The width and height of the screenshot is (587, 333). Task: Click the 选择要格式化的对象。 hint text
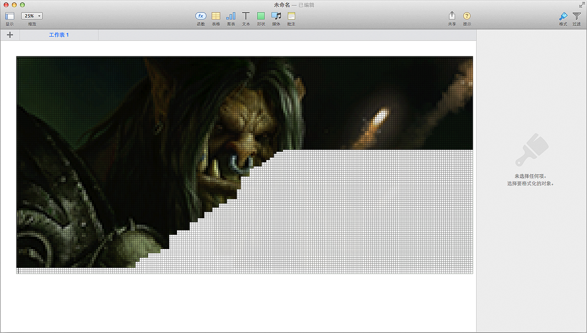[531, 183]
